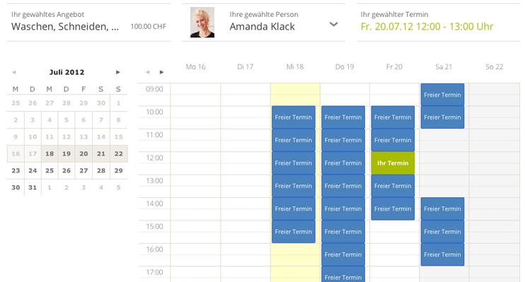Expand the Amanda Klack person dropdown
The width and height of the screenshot is (525, 282).
(333, 25)
